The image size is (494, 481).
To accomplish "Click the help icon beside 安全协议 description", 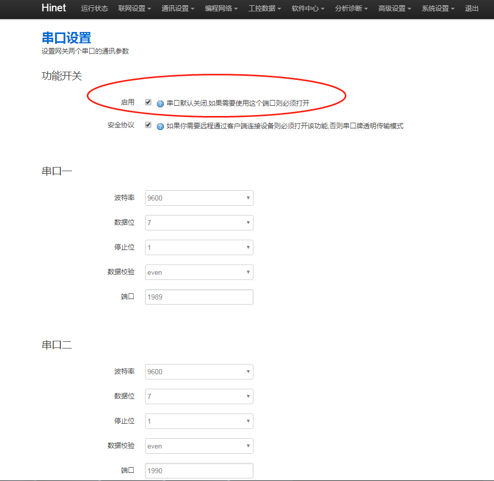I will (x=160, y=126).
